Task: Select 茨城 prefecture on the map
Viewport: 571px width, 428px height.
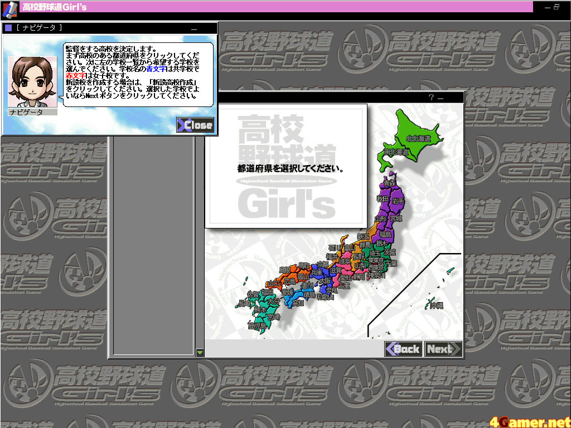Action: pos(390,252)
